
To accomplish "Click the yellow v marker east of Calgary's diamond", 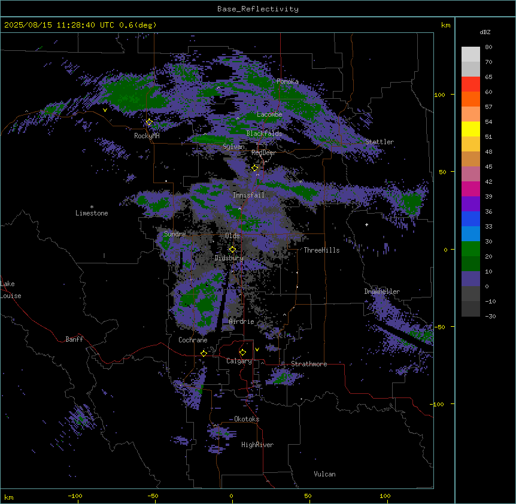I will click(x=257, y=350).
